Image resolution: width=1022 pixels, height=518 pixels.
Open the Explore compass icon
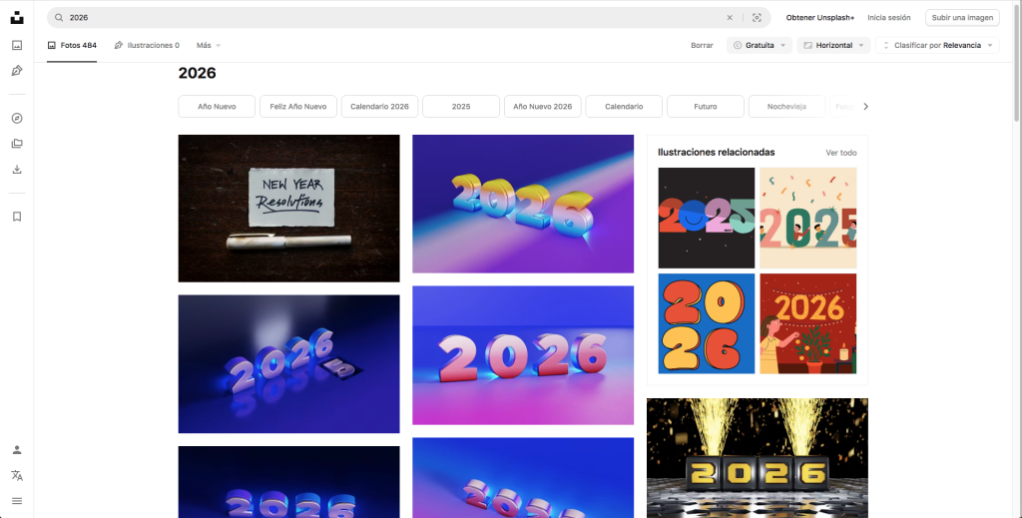coord(17,118)
